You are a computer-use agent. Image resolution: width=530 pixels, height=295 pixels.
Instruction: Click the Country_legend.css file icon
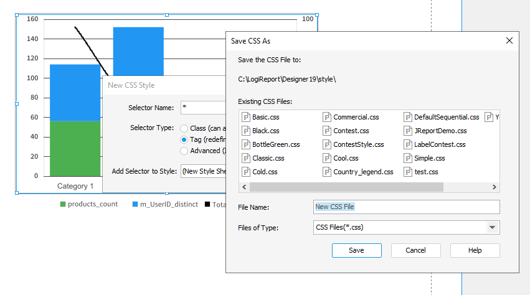[327, 172]
